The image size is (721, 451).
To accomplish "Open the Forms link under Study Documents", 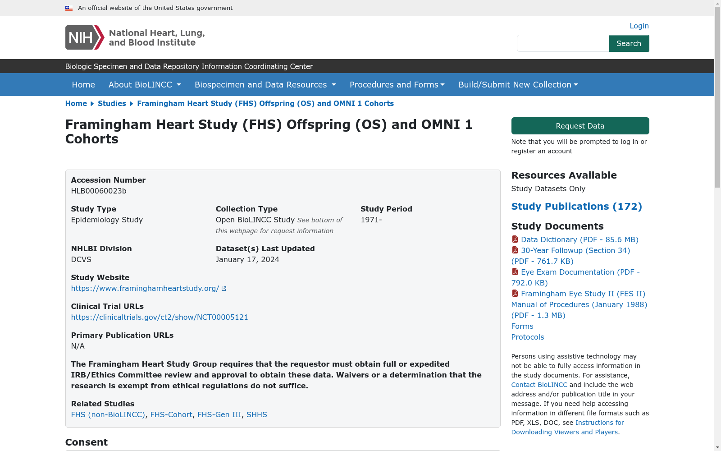I will (522, 326).
